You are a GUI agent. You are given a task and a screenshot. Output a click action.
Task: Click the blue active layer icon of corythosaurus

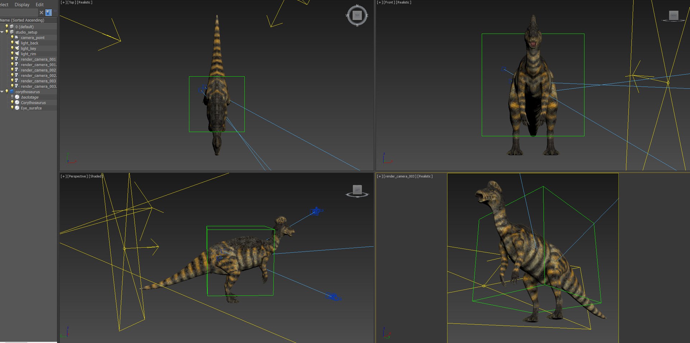(x=11, y=91)
